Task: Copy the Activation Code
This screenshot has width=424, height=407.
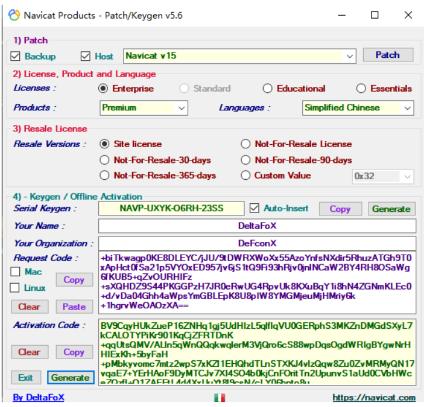Action: (74, 352)
